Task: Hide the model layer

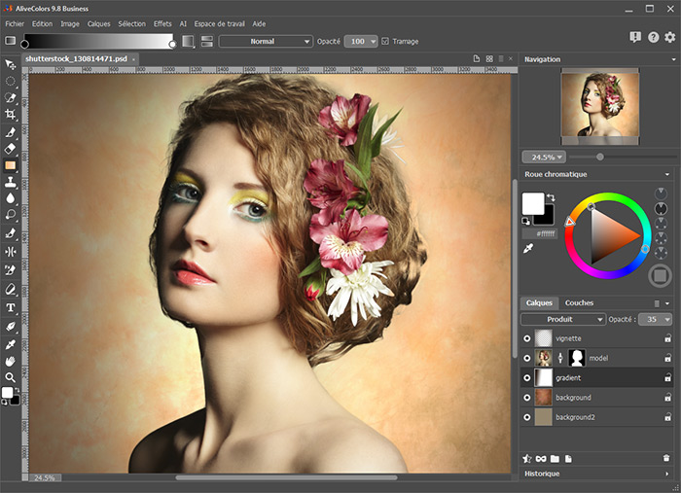Action: pyautogui.click(x=527, y=358)
